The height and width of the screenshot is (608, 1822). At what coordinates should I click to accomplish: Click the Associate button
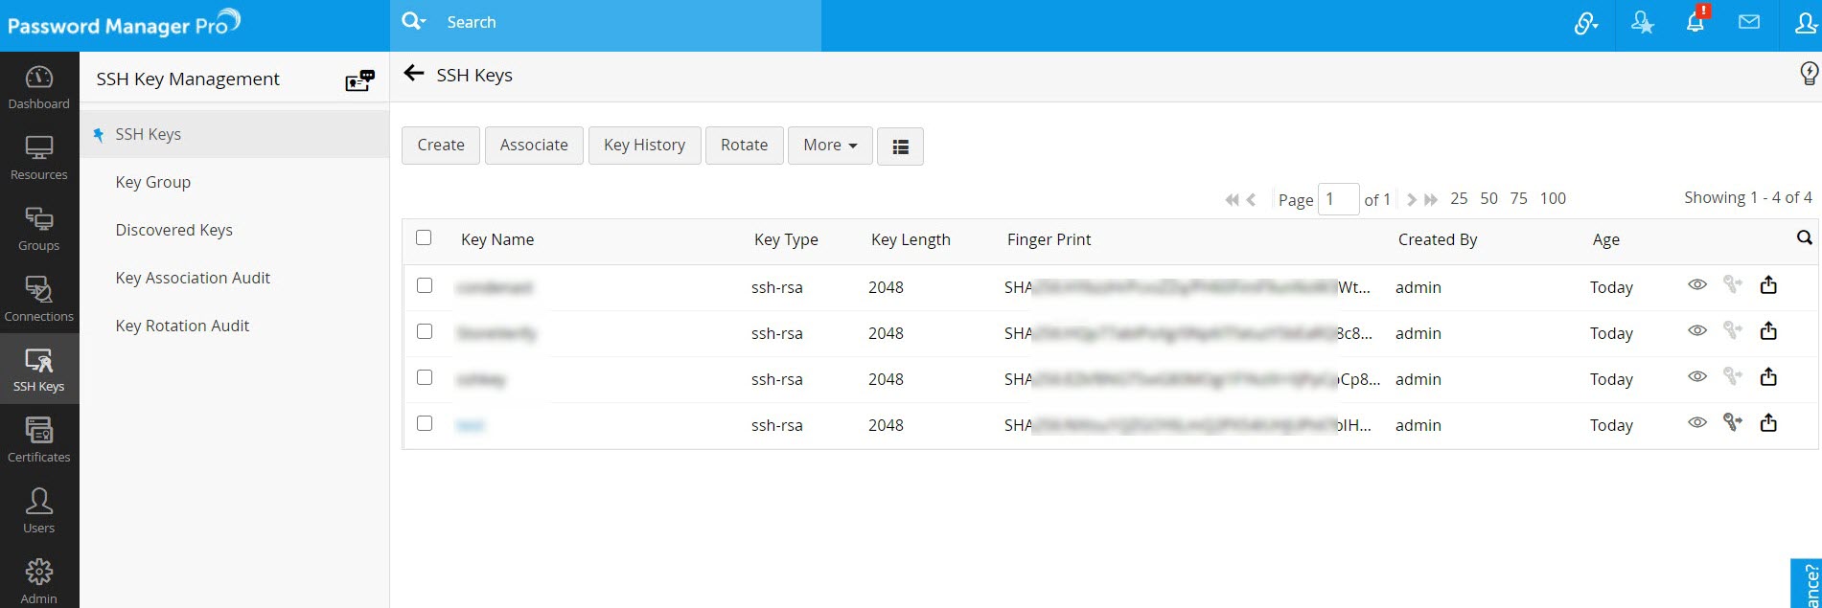pyautogui.click(x=534, y=146)
